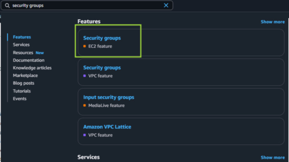Click the Features section heading
The image size is (289, 162).
pyautogui.click(x=89, y=21)
